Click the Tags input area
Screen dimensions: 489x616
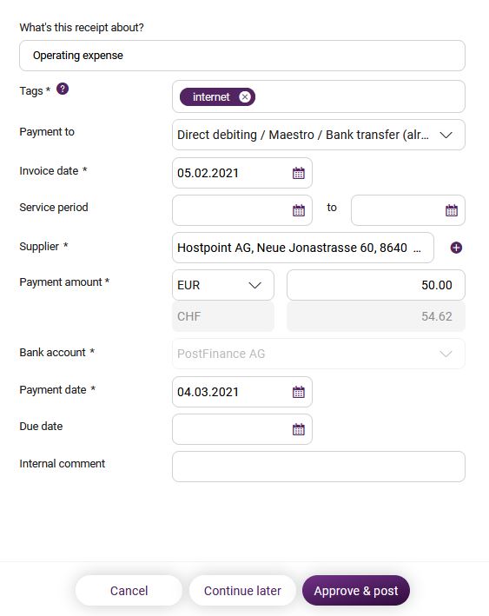[x=319, y=96]
